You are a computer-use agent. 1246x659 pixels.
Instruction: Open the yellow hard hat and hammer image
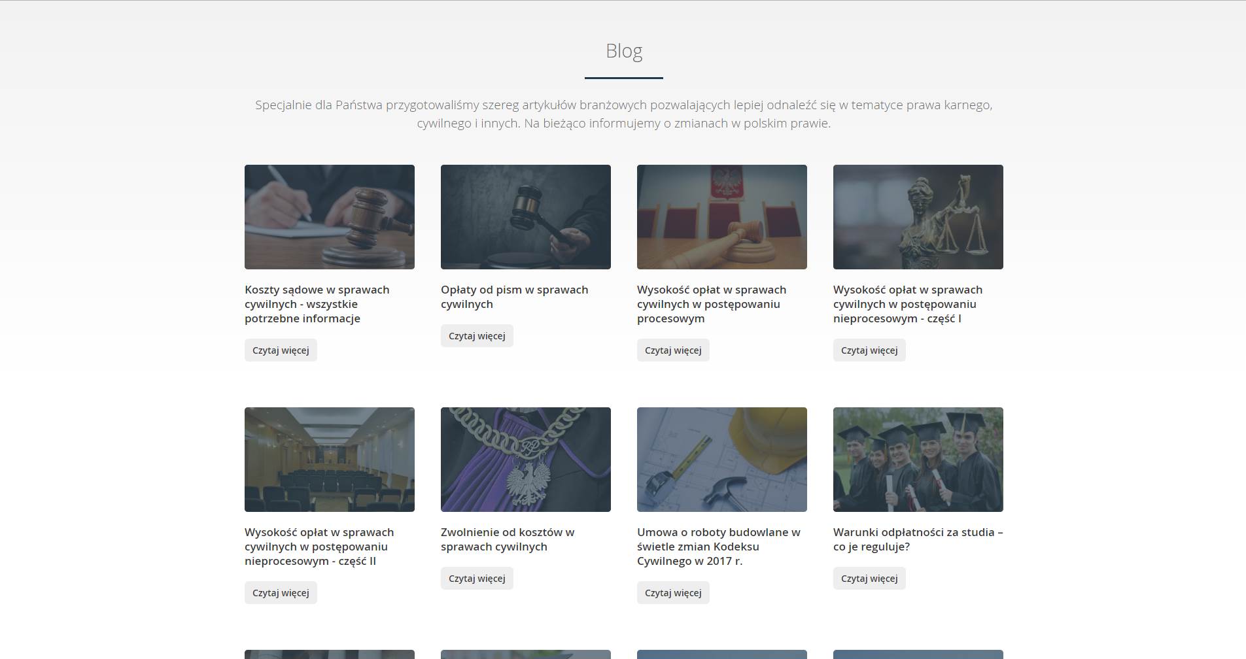pos(722,460)
